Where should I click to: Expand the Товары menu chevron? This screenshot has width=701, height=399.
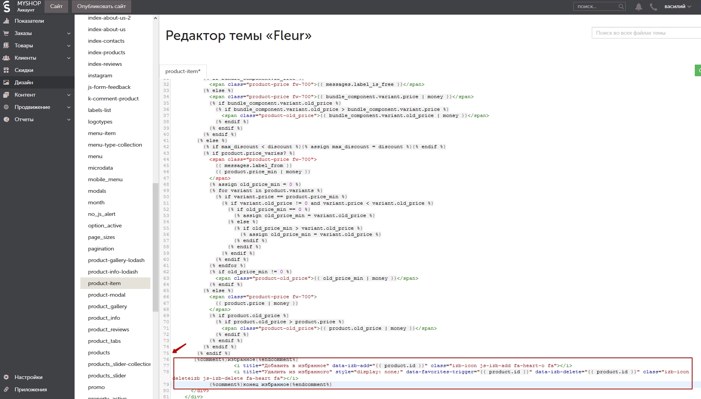click(x=69, y=46)
